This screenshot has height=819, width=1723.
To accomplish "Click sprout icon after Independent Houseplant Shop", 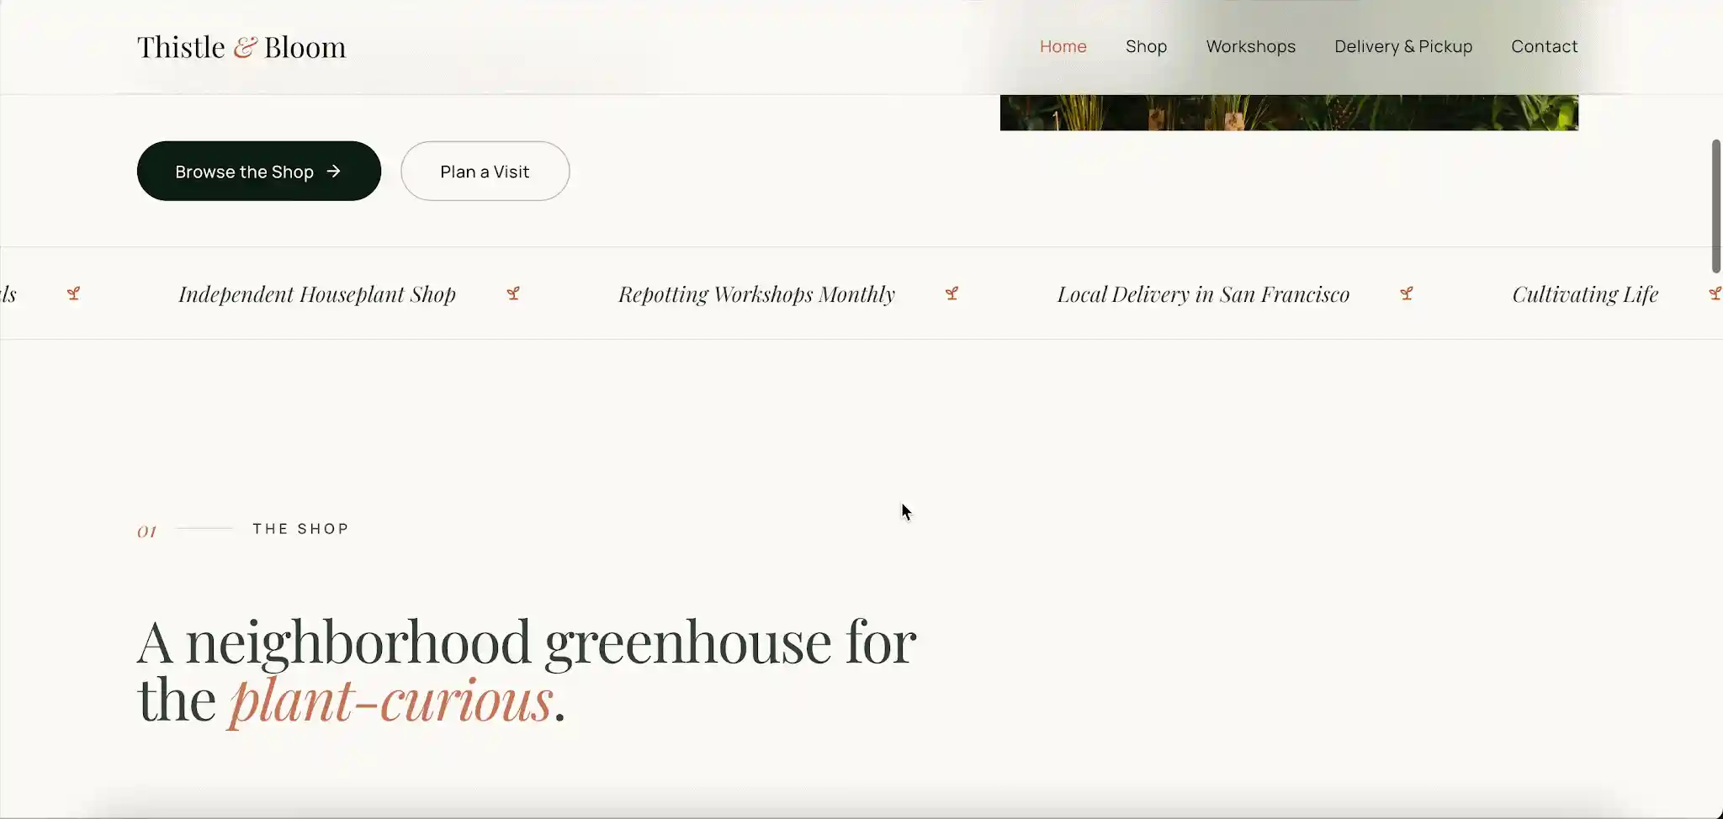I will [x=513, y=293].
